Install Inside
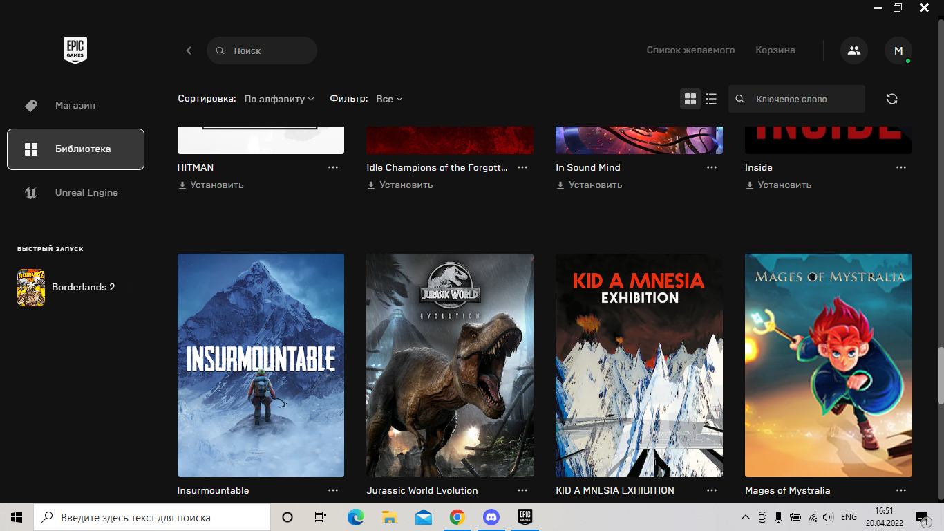Image resolution: width=944 pixels, height=531 pixels. click(779, 185)
